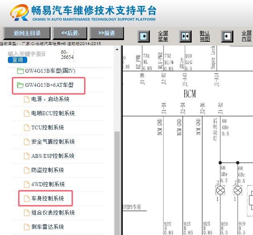
Task: Click file icon beside 组合仪表控制系统
Action: (x=27, y=212)
